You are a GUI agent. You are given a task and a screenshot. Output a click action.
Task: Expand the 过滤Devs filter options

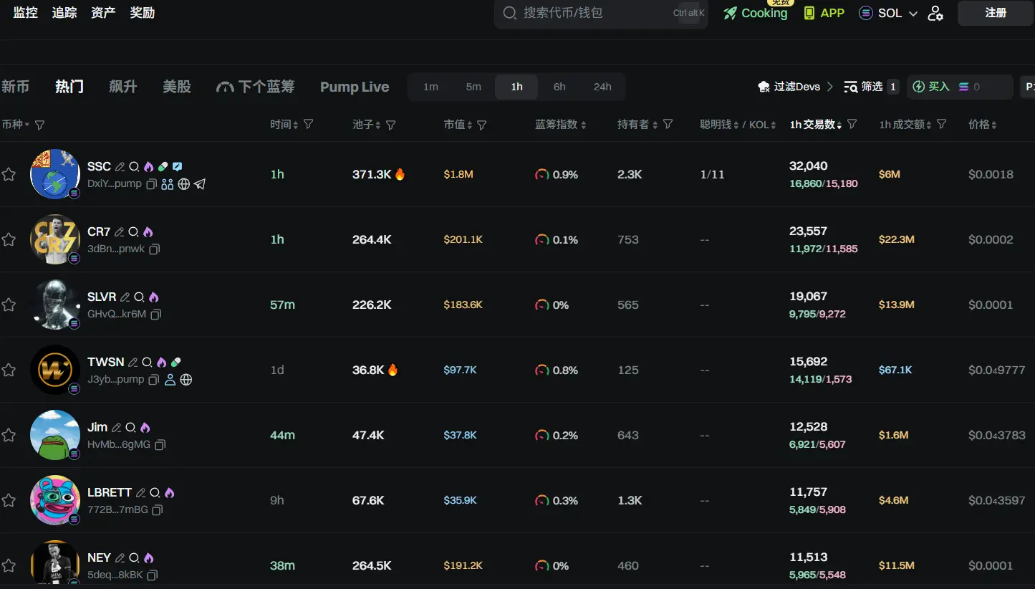(x=796, y=87)
